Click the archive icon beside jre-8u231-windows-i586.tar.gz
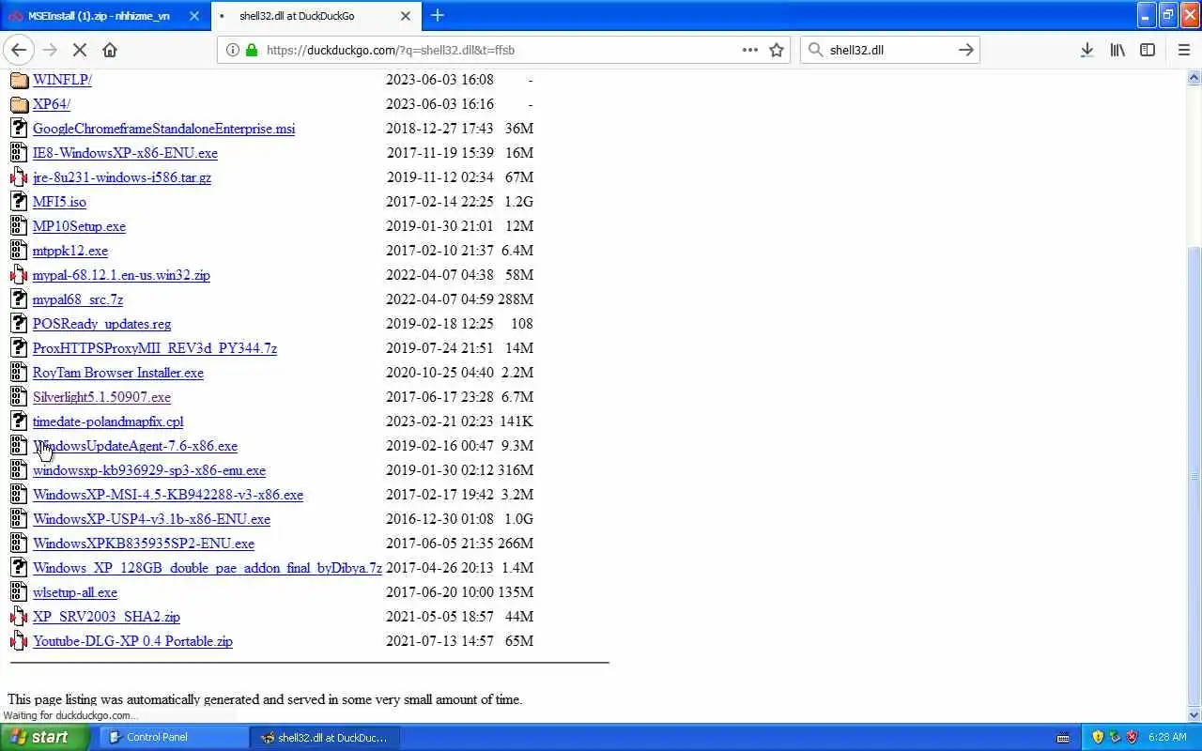1202x751 pixels. click(x=19, y=177)
